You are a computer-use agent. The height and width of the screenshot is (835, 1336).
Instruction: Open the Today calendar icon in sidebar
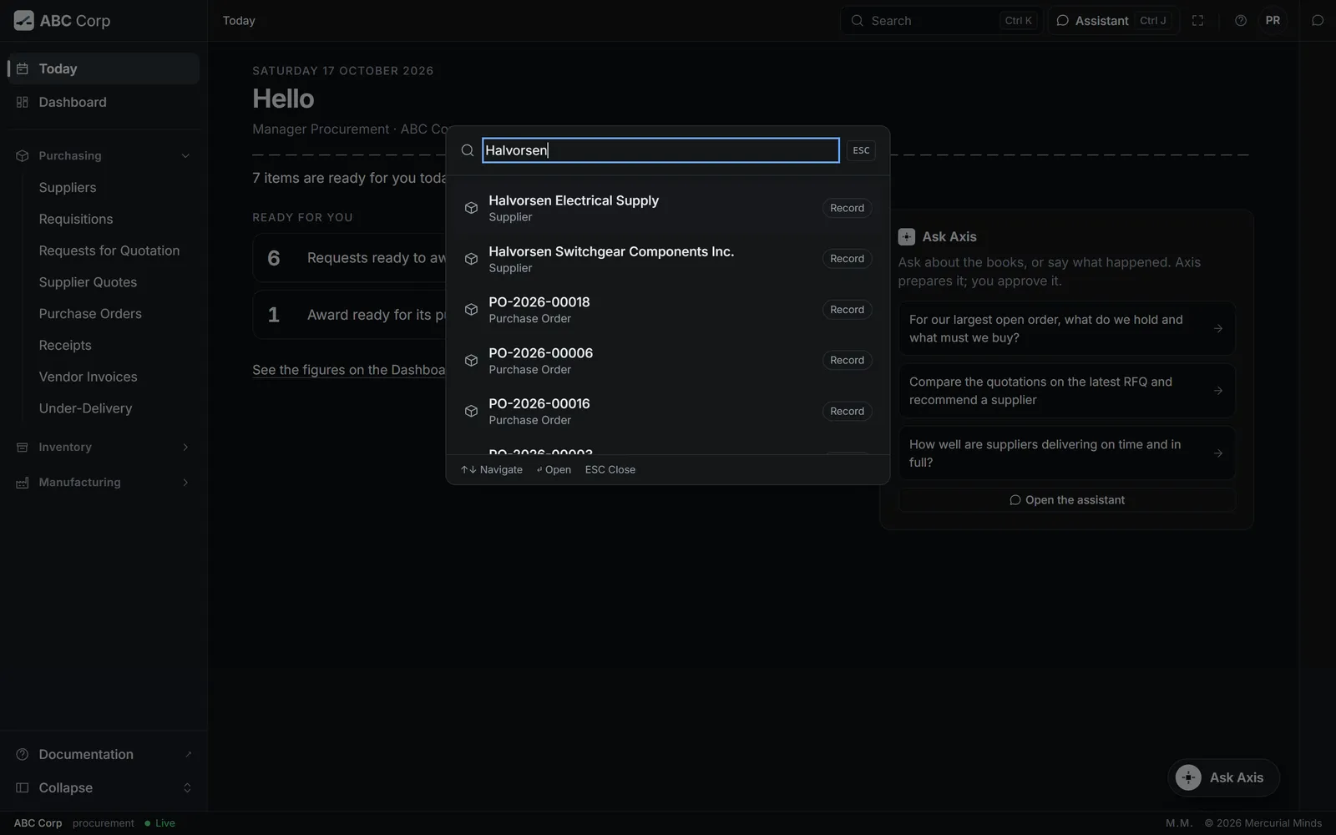23,68
